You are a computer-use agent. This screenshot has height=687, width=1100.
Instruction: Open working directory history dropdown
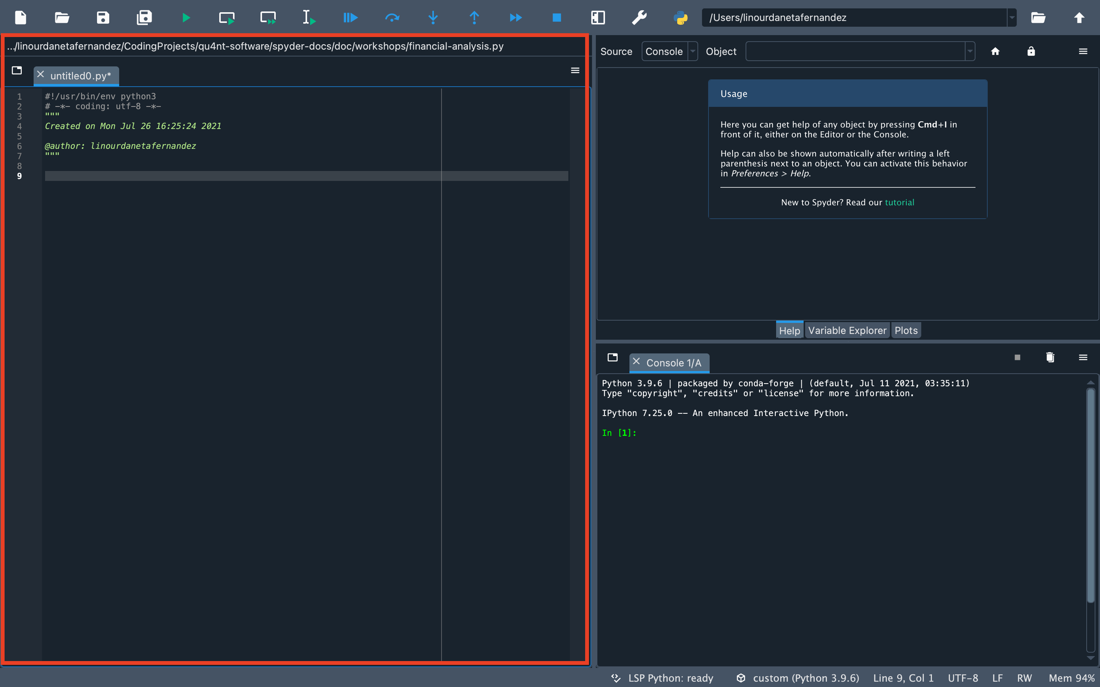[x=1013, y=17]
